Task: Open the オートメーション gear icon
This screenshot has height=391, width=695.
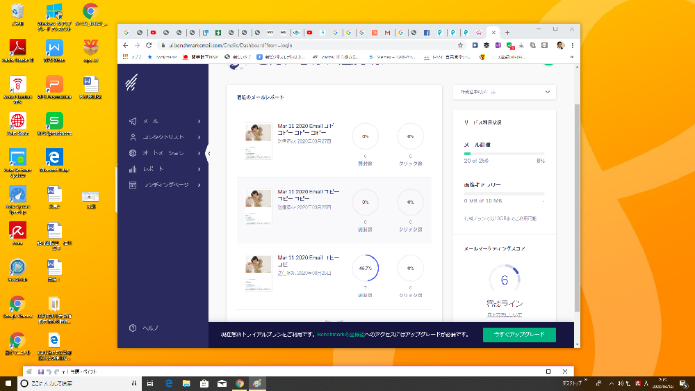Action: tap(133, 153)
